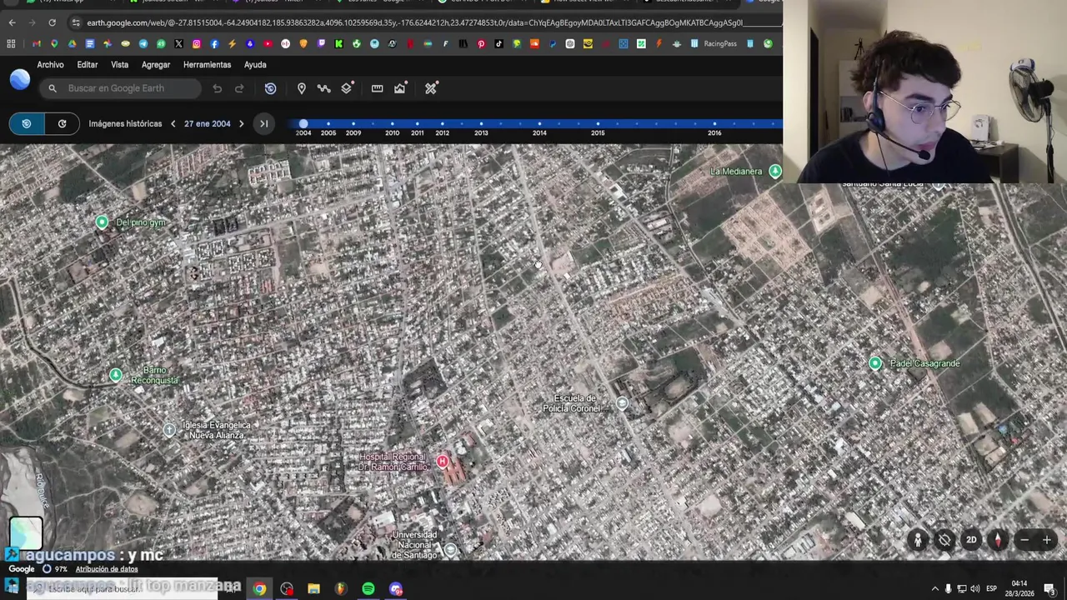Zoom in with the plus button
Screen dimensions: 1067x600
click(1047, 540)
